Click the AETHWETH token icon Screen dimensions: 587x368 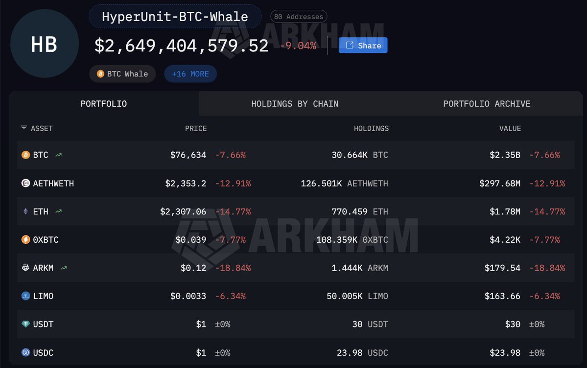26,184
